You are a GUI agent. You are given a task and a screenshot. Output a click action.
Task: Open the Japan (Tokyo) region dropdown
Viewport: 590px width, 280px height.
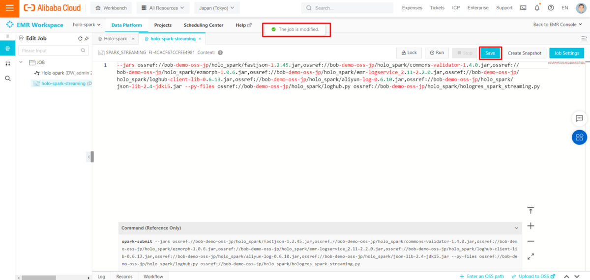point(217,8)
